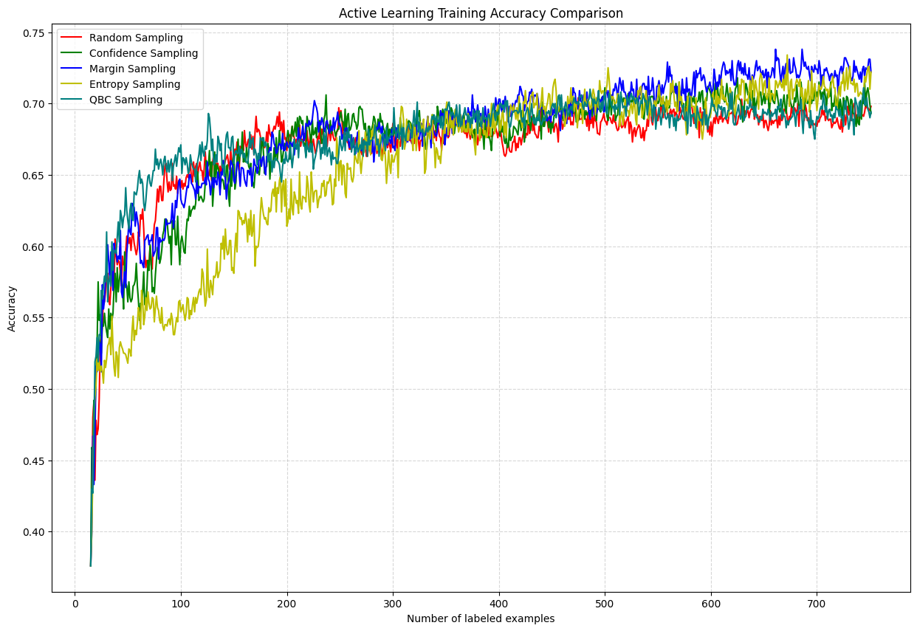This screenshot has width=917, height=631.
Task: Click the y-axis tick label 0.40
Action: click(x=34, y=532)
